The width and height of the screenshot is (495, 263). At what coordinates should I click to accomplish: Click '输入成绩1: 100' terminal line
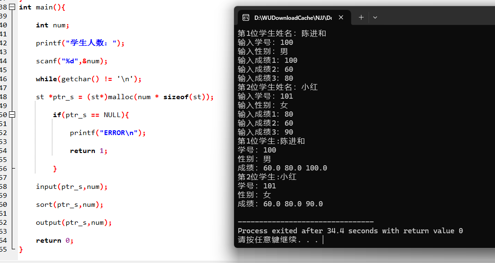(268, 60)
